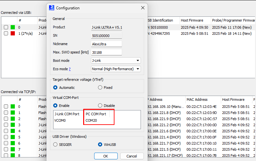Close the Configuration dialog
This screenshot has height=161, width=256.
pyautogui.click(x=143, y=8)
